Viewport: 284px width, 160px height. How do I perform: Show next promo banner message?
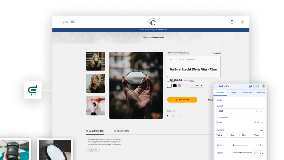point(177,30)
